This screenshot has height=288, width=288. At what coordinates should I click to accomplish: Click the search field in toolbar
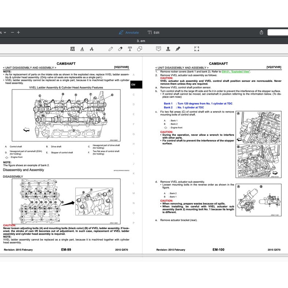tap(278, 33)
